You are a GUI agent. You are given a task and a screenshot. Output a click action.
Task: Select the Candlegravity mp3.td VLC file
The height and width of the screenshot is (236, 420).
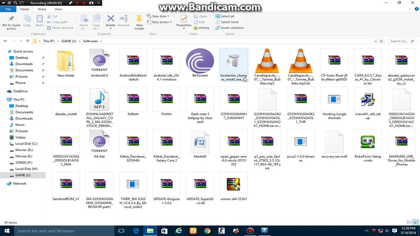[x=300, y=61]
